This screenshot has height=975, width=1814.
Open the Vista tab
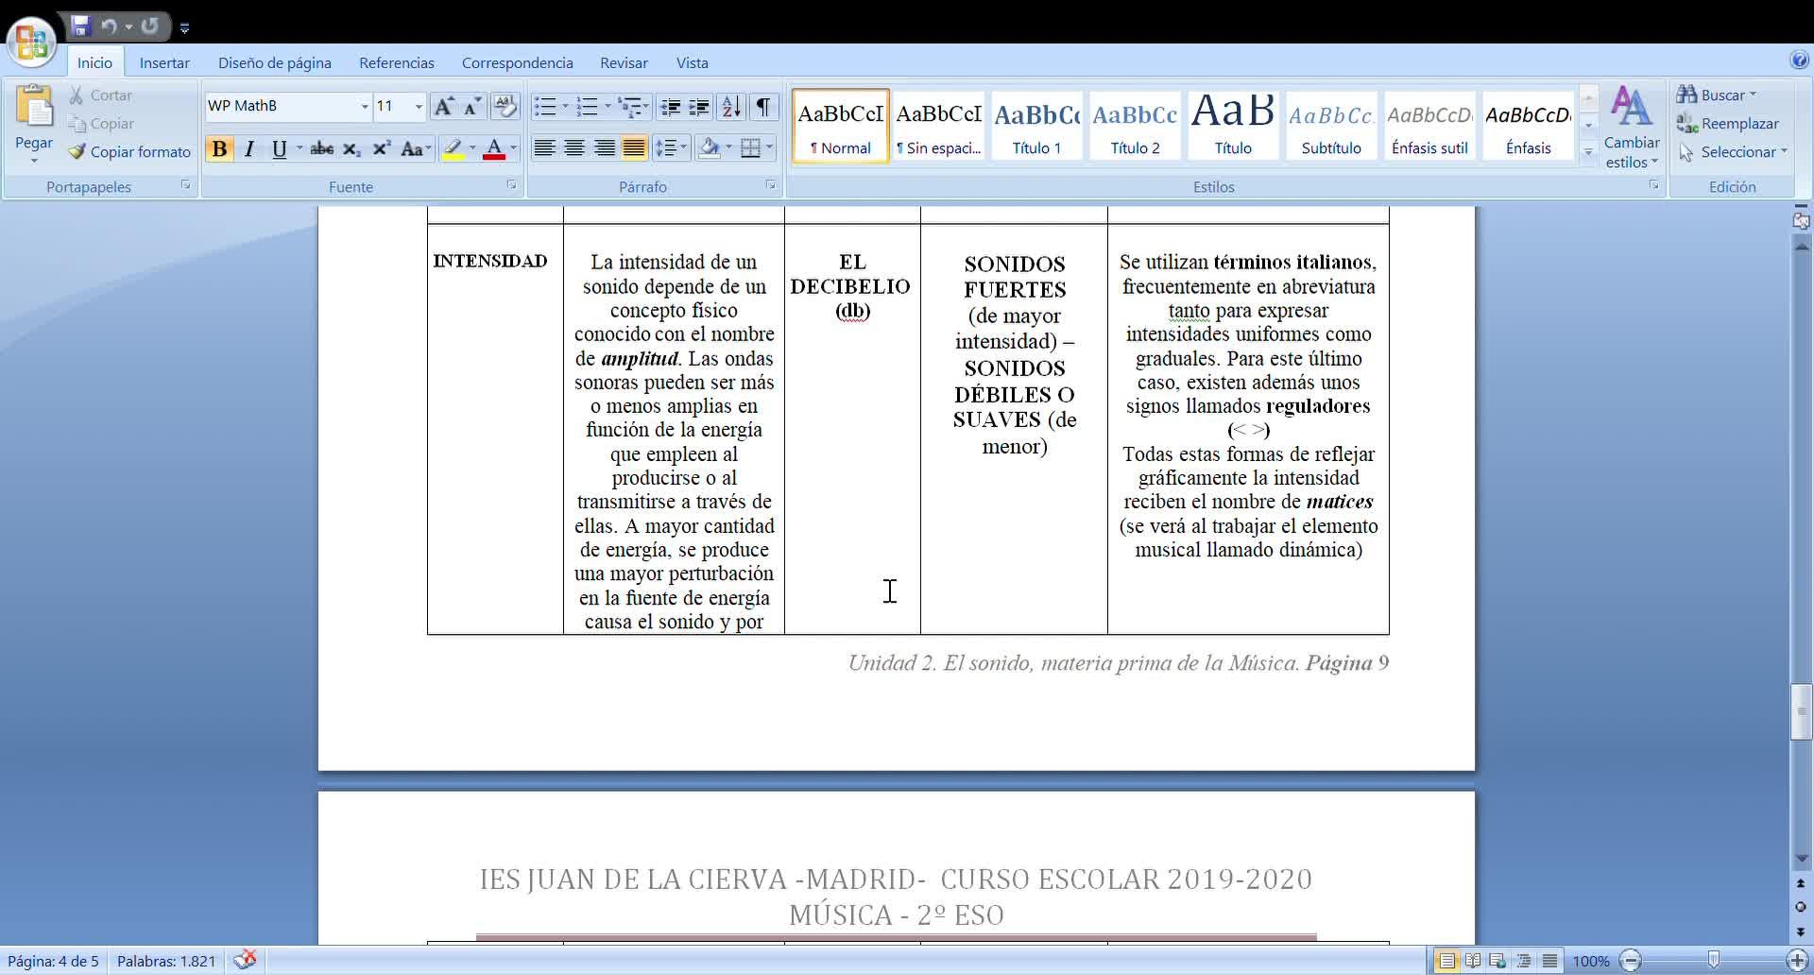point(693,63)
